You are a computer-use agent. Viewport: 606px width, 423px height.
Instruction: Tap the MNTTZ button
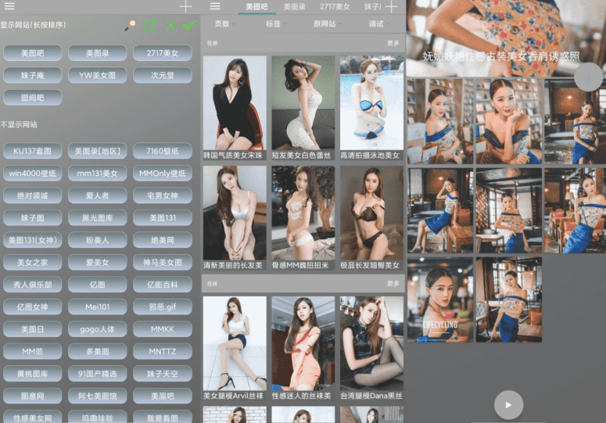[163, 352]
